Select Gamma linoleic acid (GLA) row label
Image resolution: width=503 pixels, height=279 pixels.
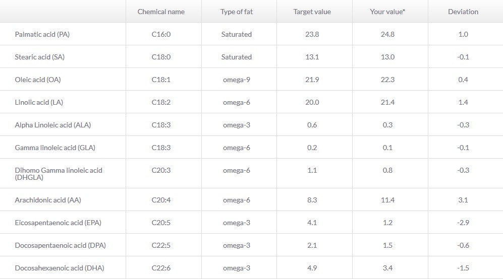pos(55,148)
